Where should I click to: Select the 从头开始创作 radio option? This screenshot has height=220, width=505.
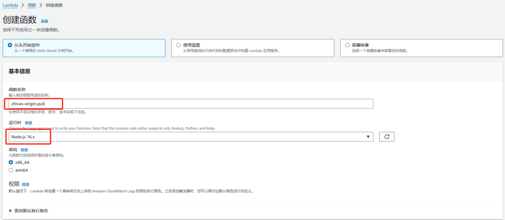point(10,45)
